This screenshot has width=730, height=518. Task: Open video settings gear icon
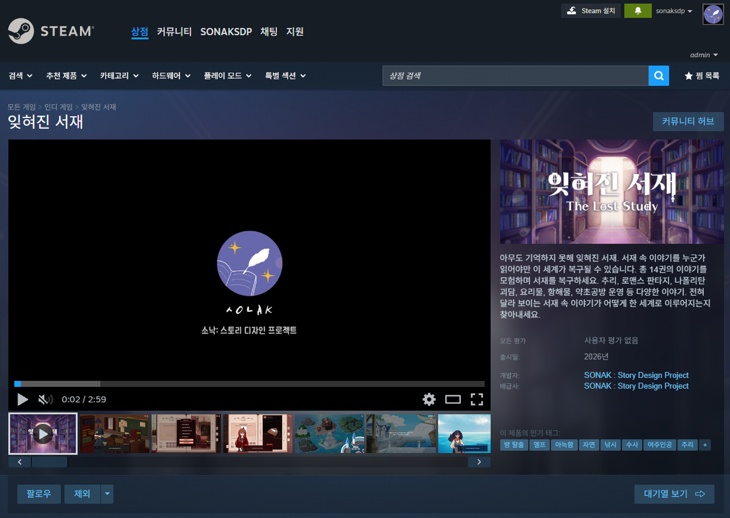[x=429, y=399]
